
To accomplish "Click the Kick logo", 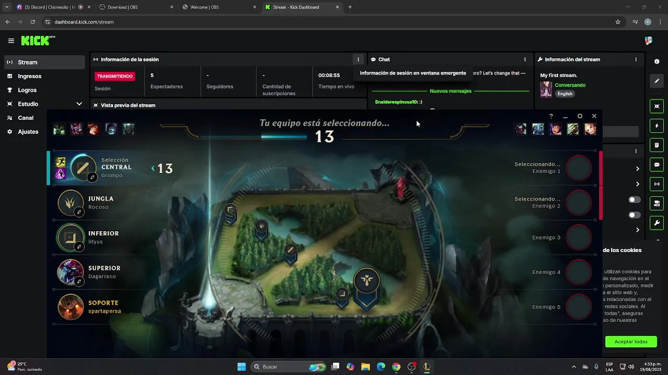I will click(x=37, y=41).
